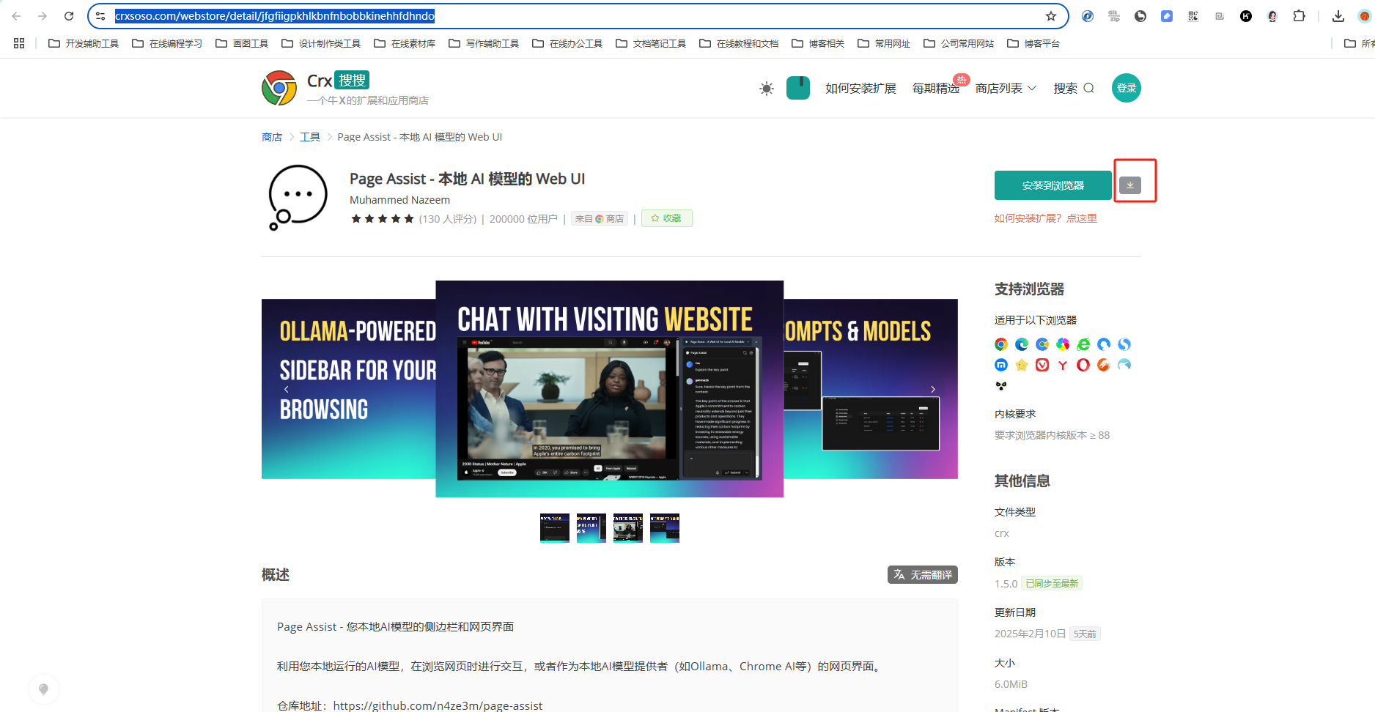This screenshot has height=712, width=1375.
Task: Click the yellow star browser icon
Action: [1022, 365]
